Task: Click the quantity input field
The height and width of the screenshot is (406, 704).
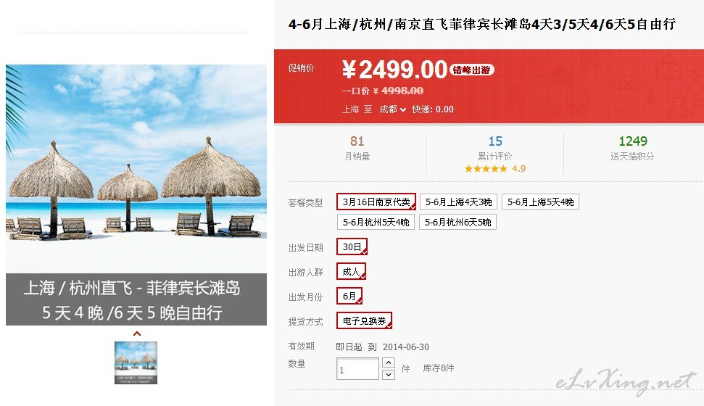Action: (x=358, y=369)
